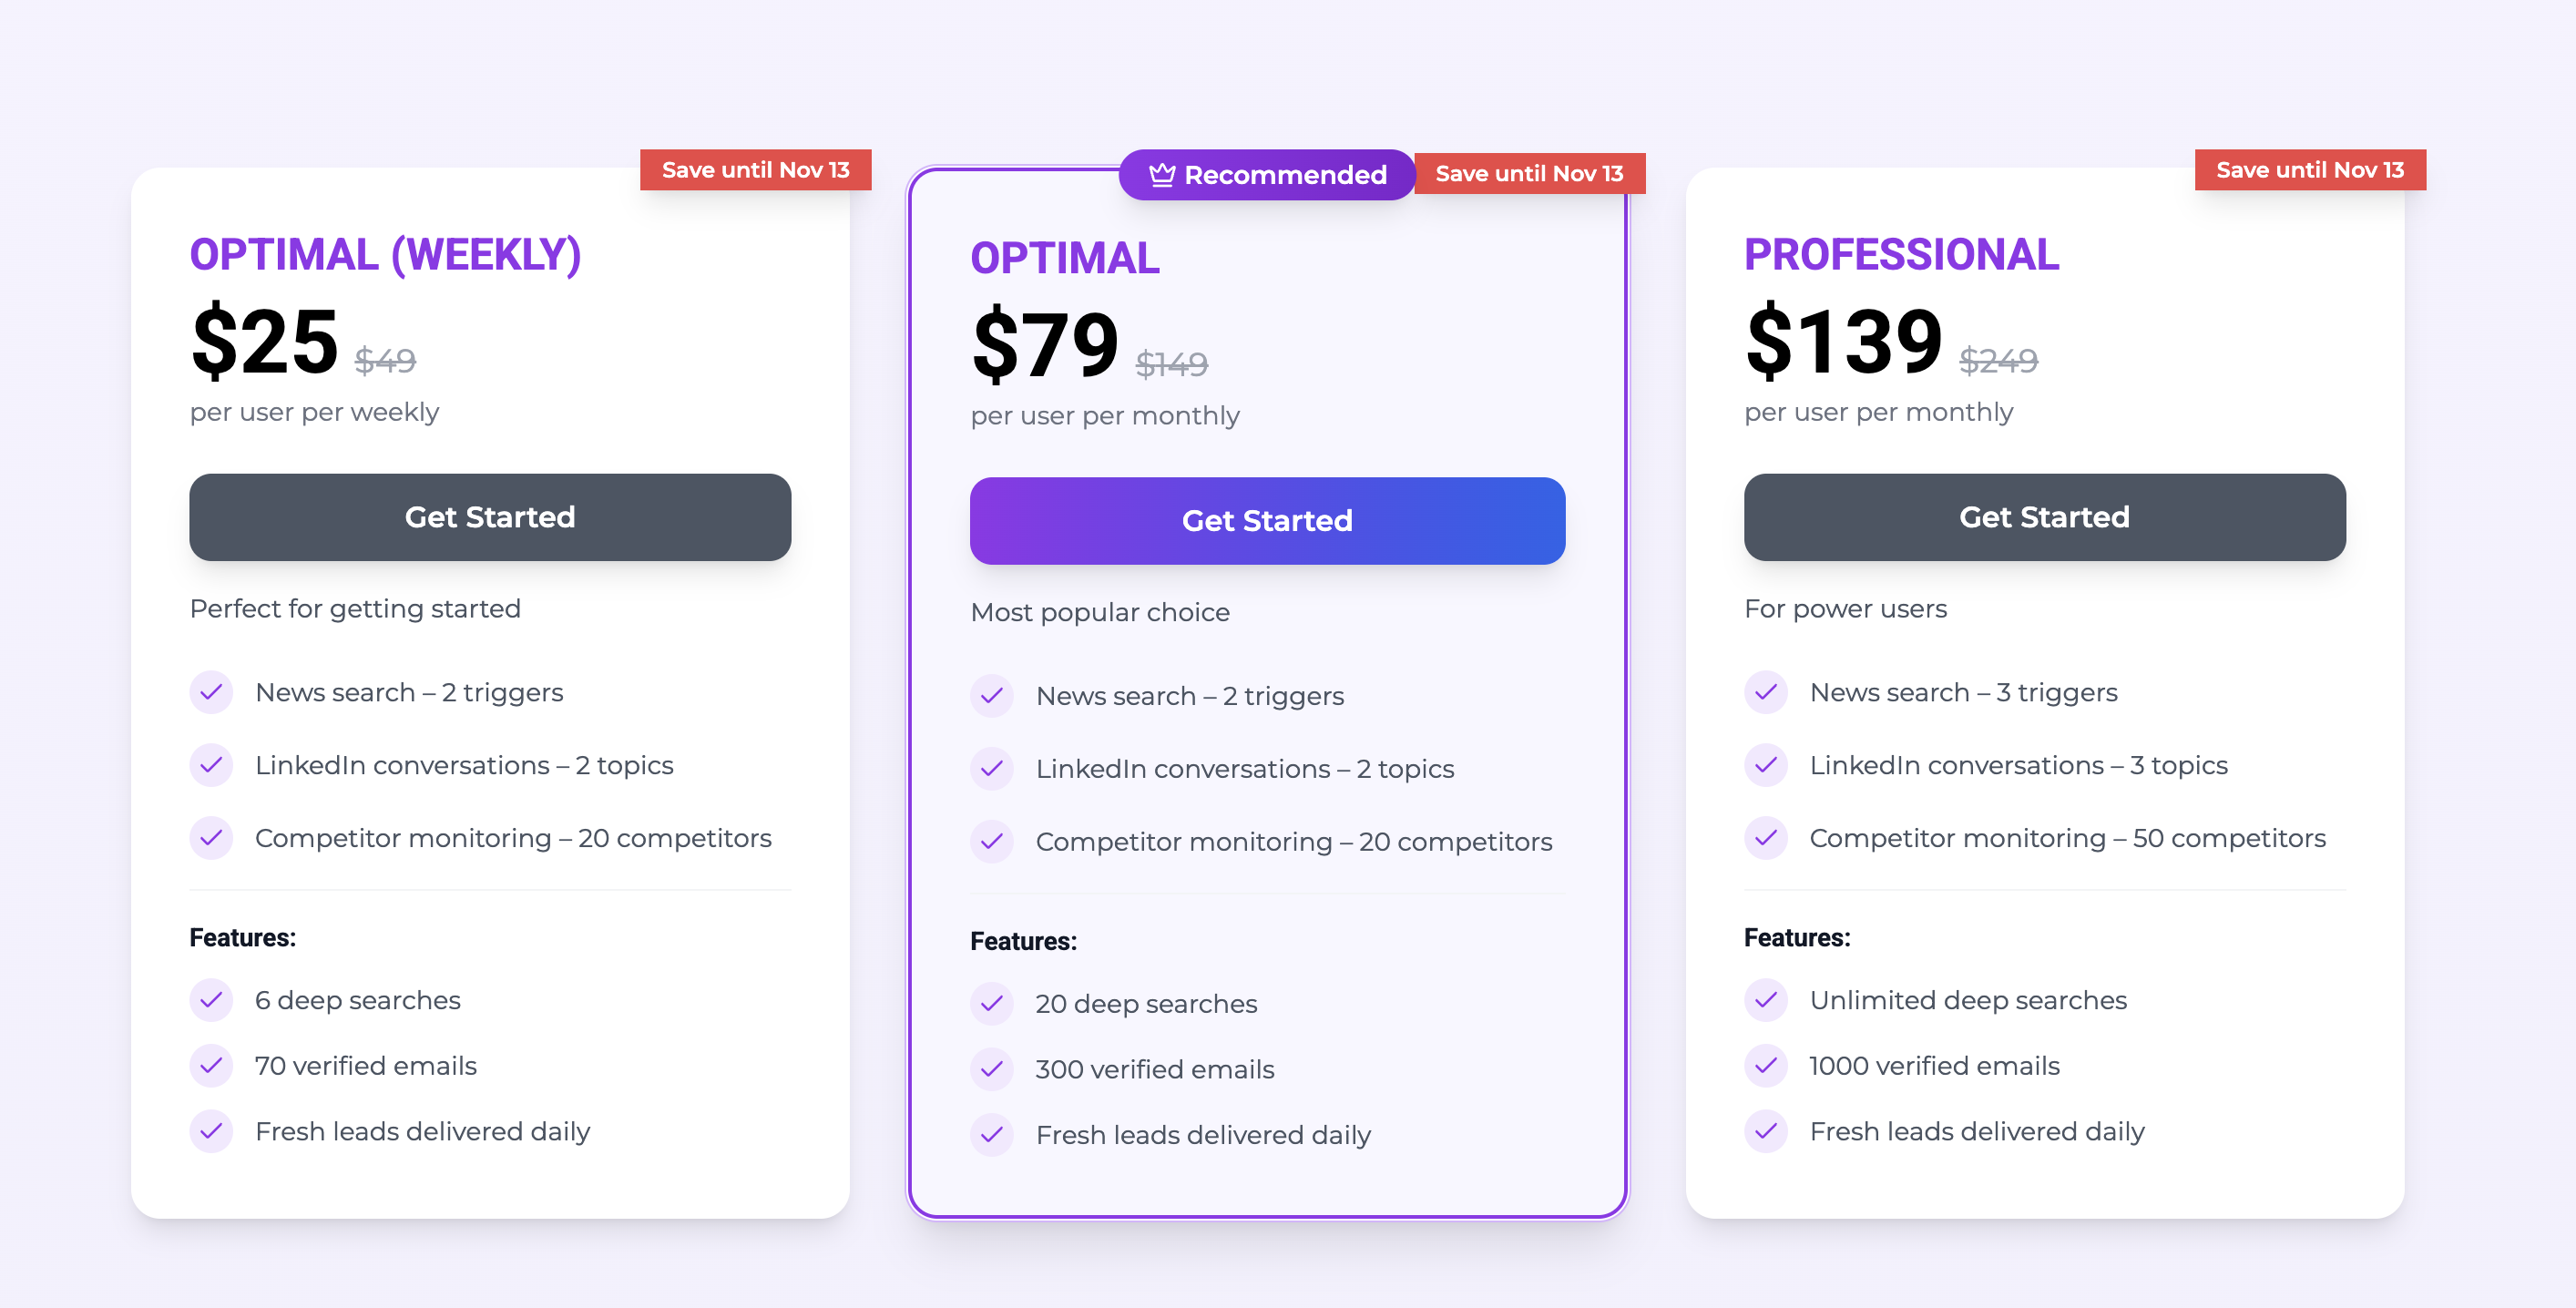This screenshot has width=2576, height=1308.
Task: Click checkmark beside 300 verified emails
Action: pyautogui.click(x=992, y=1070)
